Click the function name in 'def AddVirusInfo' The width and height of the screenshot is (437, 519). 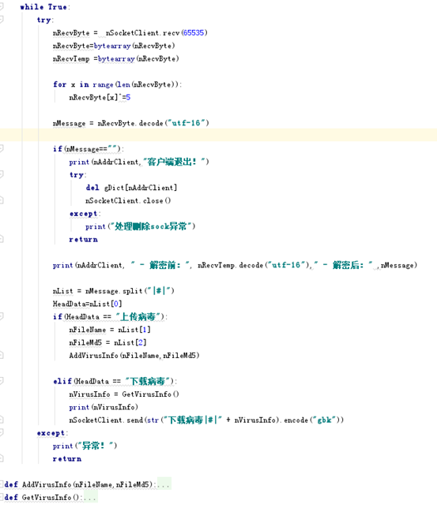click(47, 484)
